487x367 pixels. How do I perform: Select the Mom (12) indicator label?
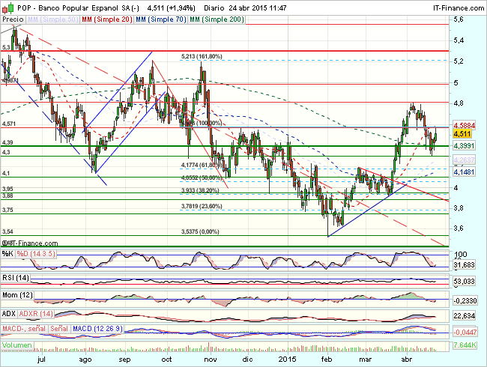pyautogui.click(x=17, y=294)
